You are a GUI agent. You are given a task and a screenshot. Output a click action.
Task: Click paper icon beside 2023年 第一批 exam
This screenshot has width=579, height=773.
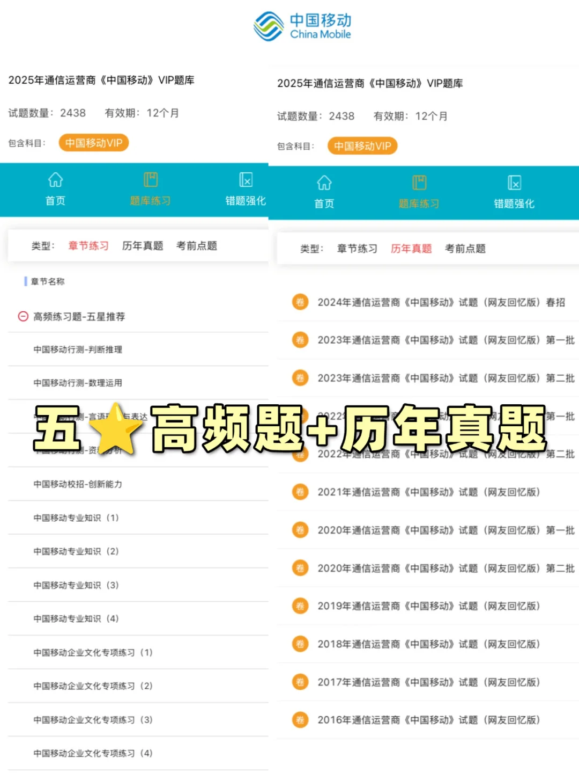click(x=300, y=340)
